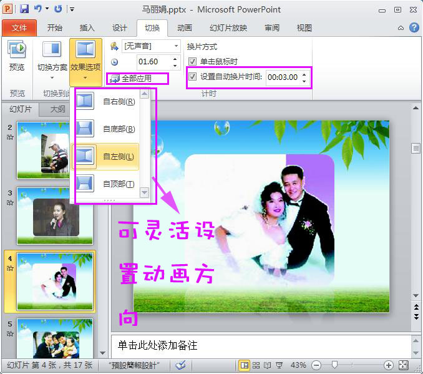Click zoom out minus button
This screenshot has width=423, height=374.
point(316,365)
